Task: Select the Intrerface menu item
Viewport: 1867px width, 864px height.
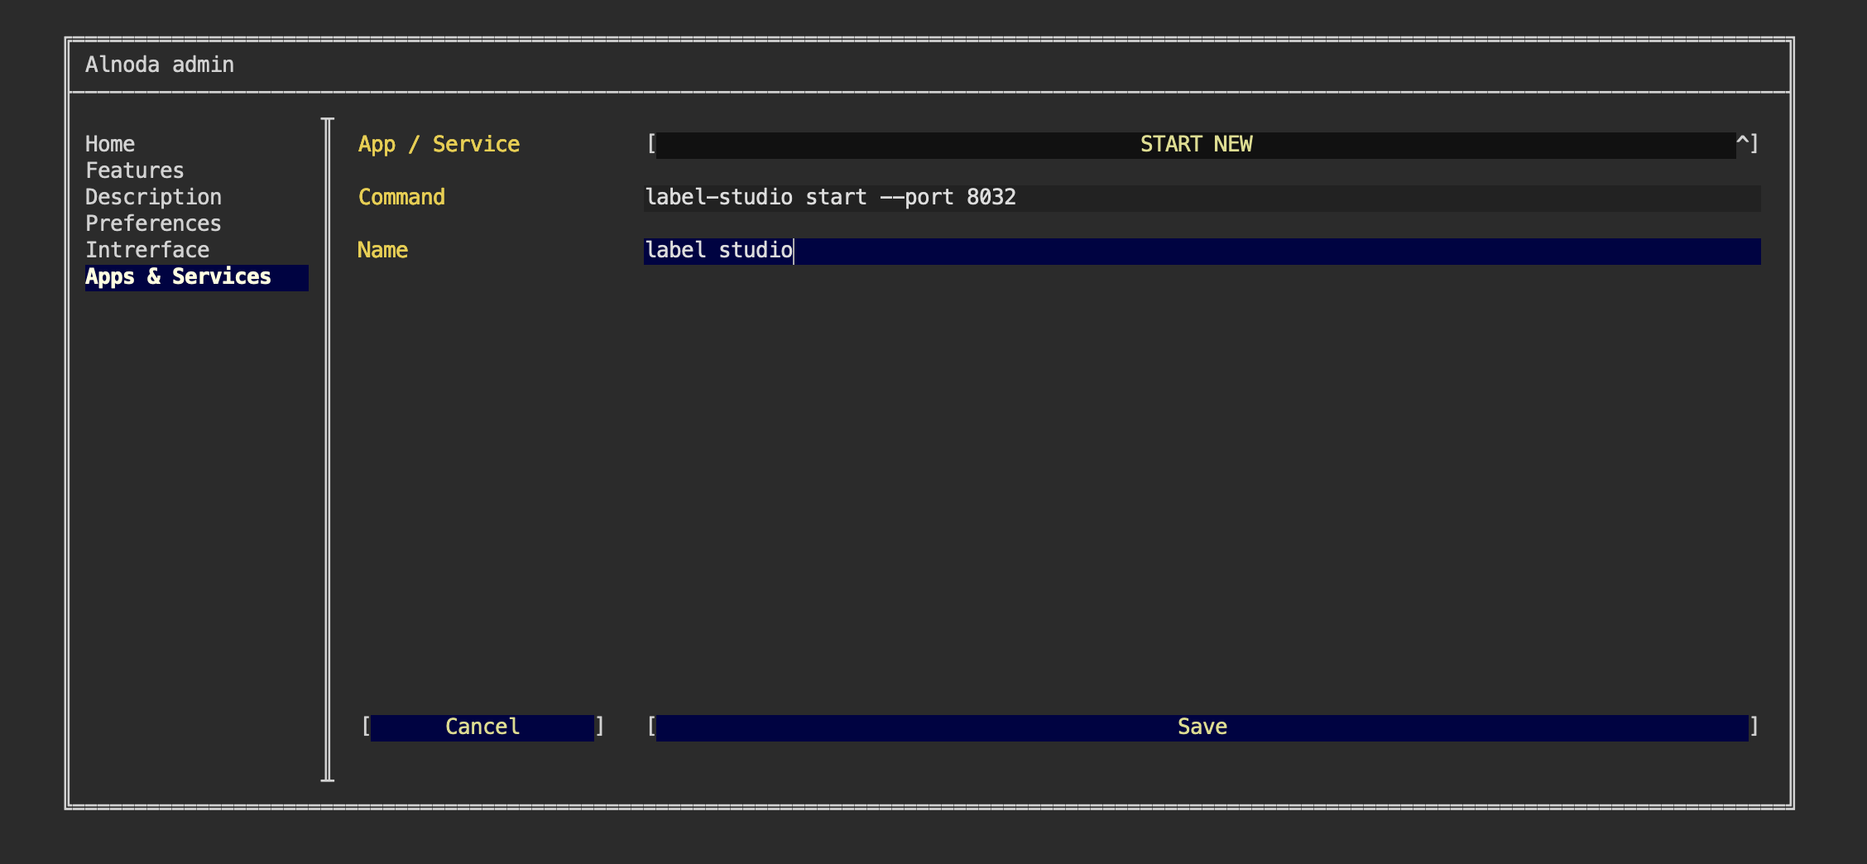Action: tap(147, 250)
